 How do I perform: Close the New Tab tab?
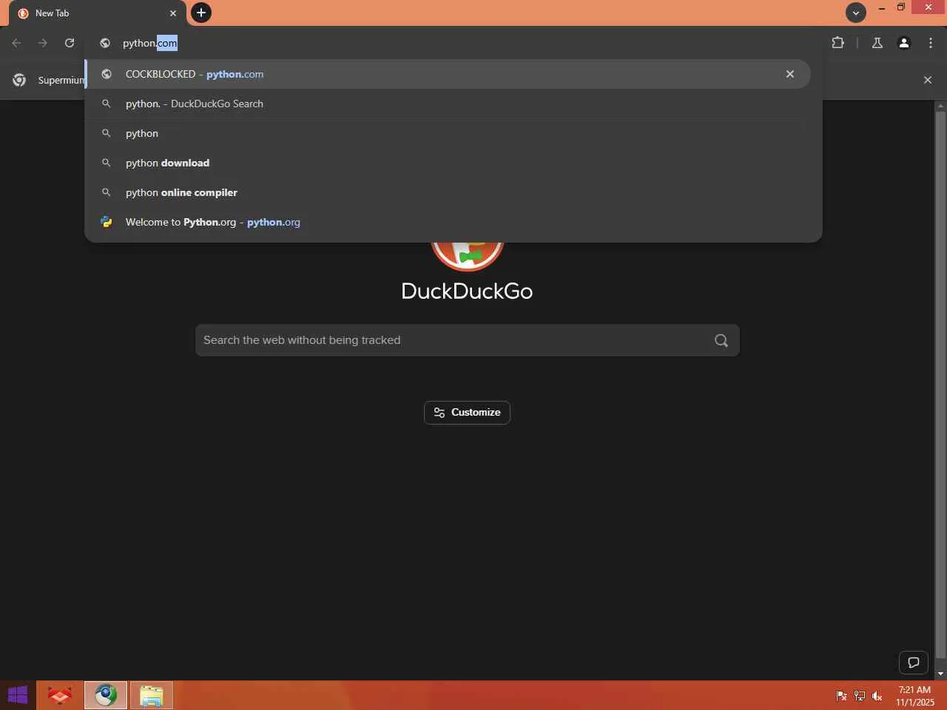173,13
